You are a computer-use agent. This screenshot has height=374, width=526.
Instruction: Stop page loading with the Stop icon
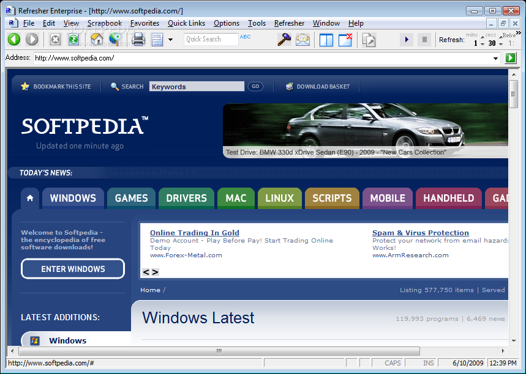coord(55,40)
